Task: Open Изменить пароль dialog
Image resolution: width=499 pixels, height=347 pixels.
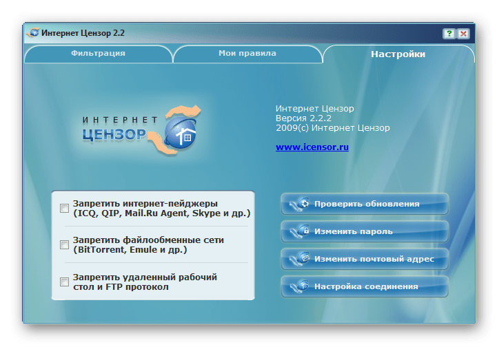Action: [x=365, y=231]
